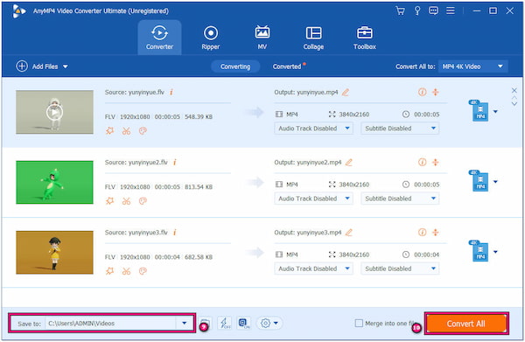The image size is (525, 342).
Task: Click the compress icon for yunyinyue2.mp4
Action: [x=435, y=163]
